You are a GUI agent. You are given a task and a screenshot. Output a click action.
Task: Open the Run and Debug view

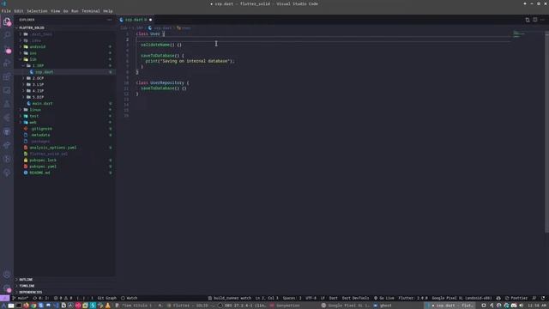point(7,63)
